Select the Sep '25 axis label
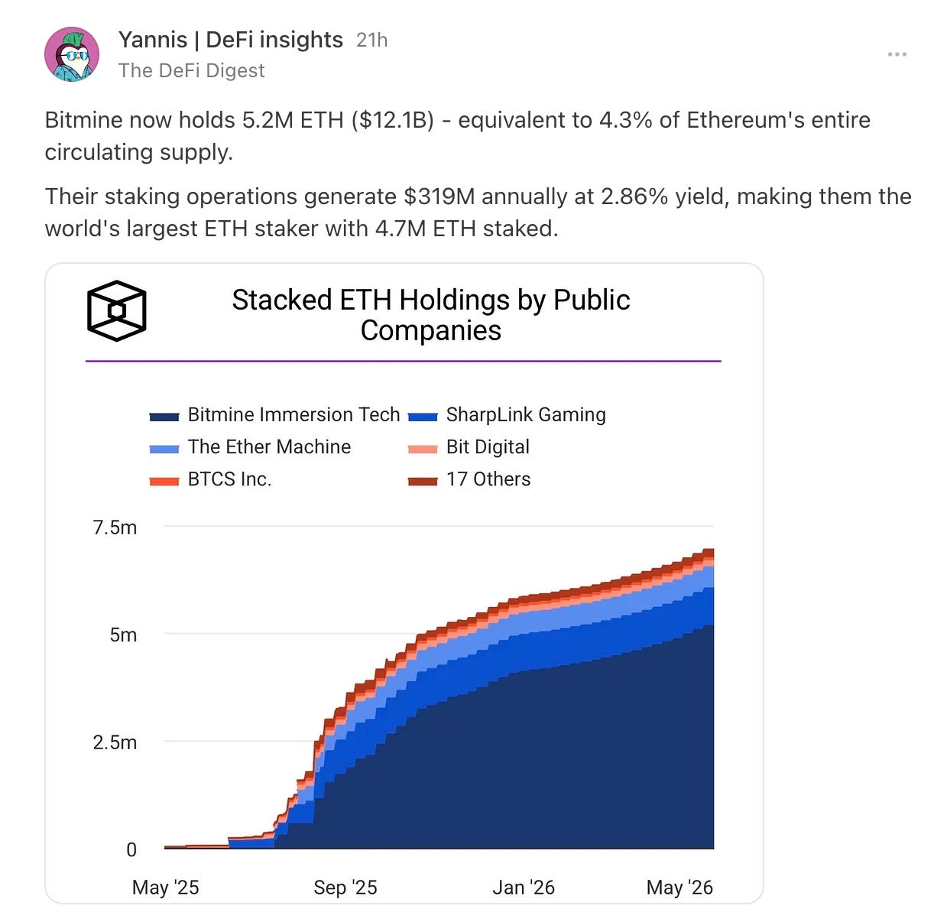The width and height of the screenshot is (934, 922). point(345,888)
